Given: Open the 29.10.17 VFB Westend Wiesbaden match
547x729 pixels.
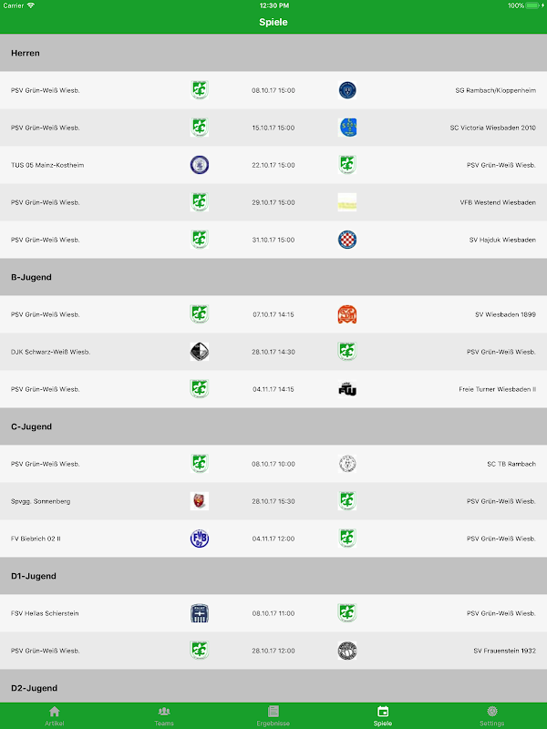Looking at the screenshot, I should click(x=273, y=202).
